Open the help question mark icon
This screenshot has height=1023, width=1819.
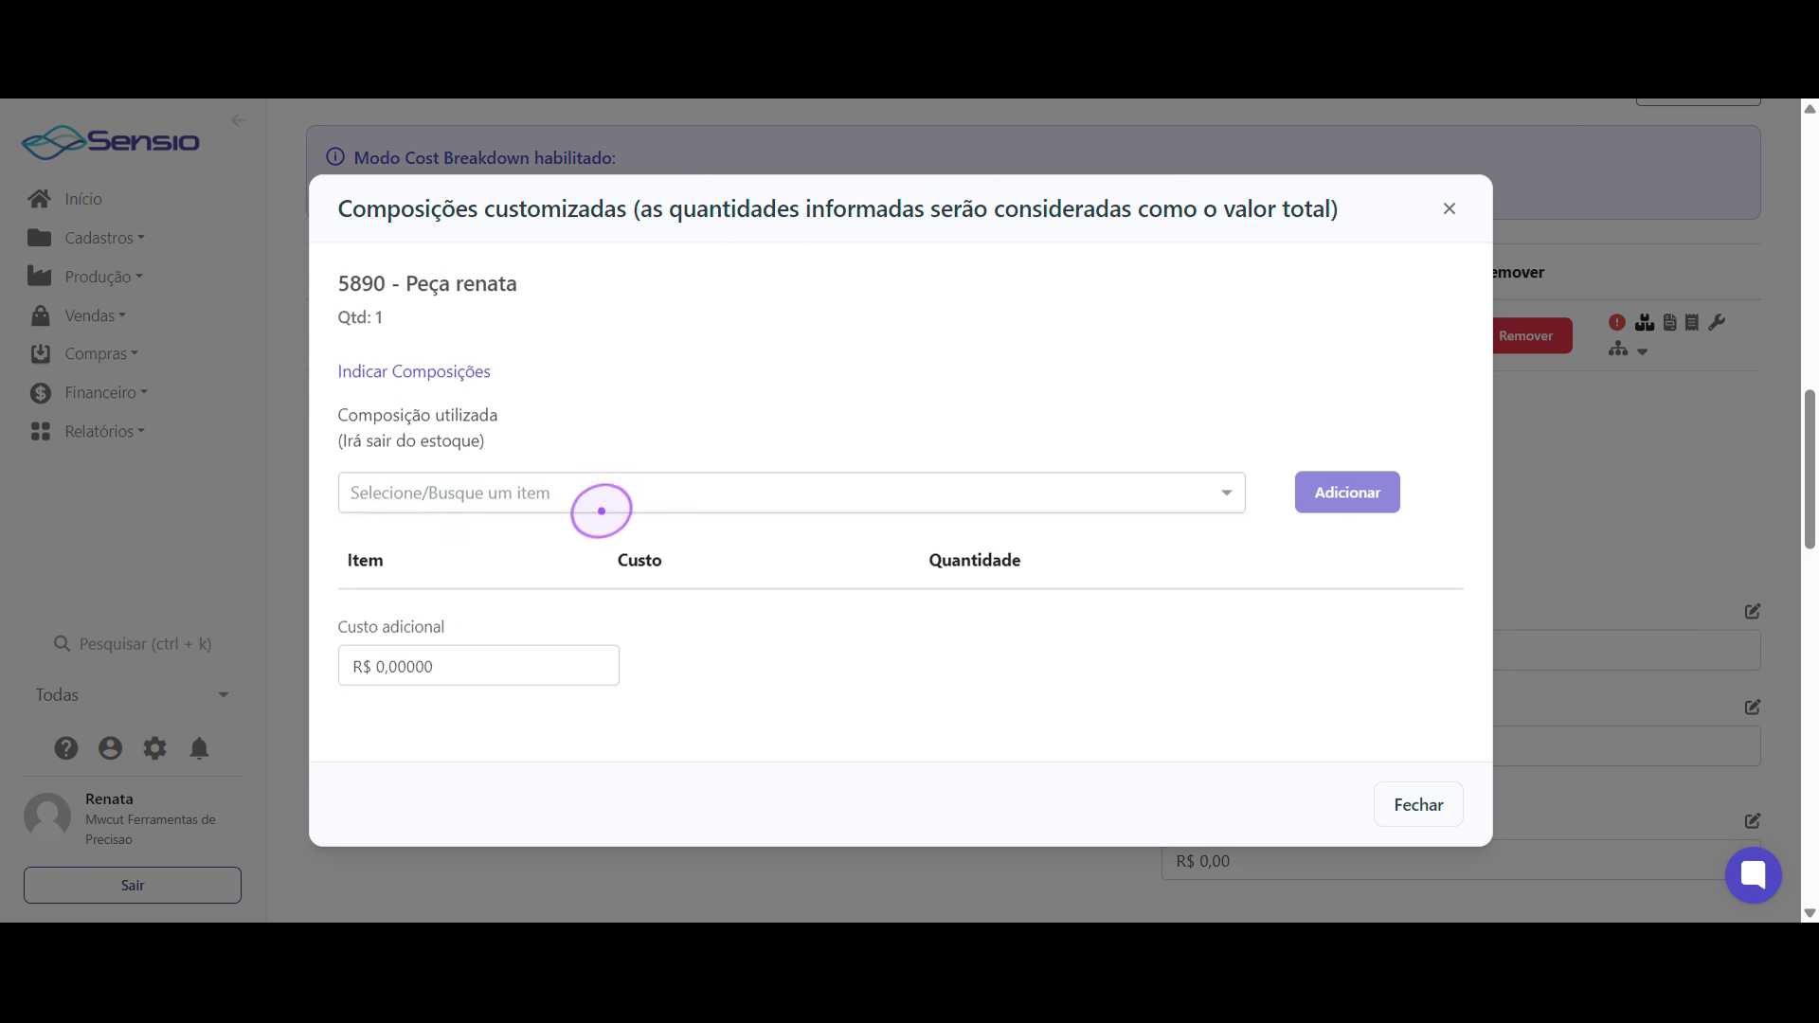pos(65,748)
